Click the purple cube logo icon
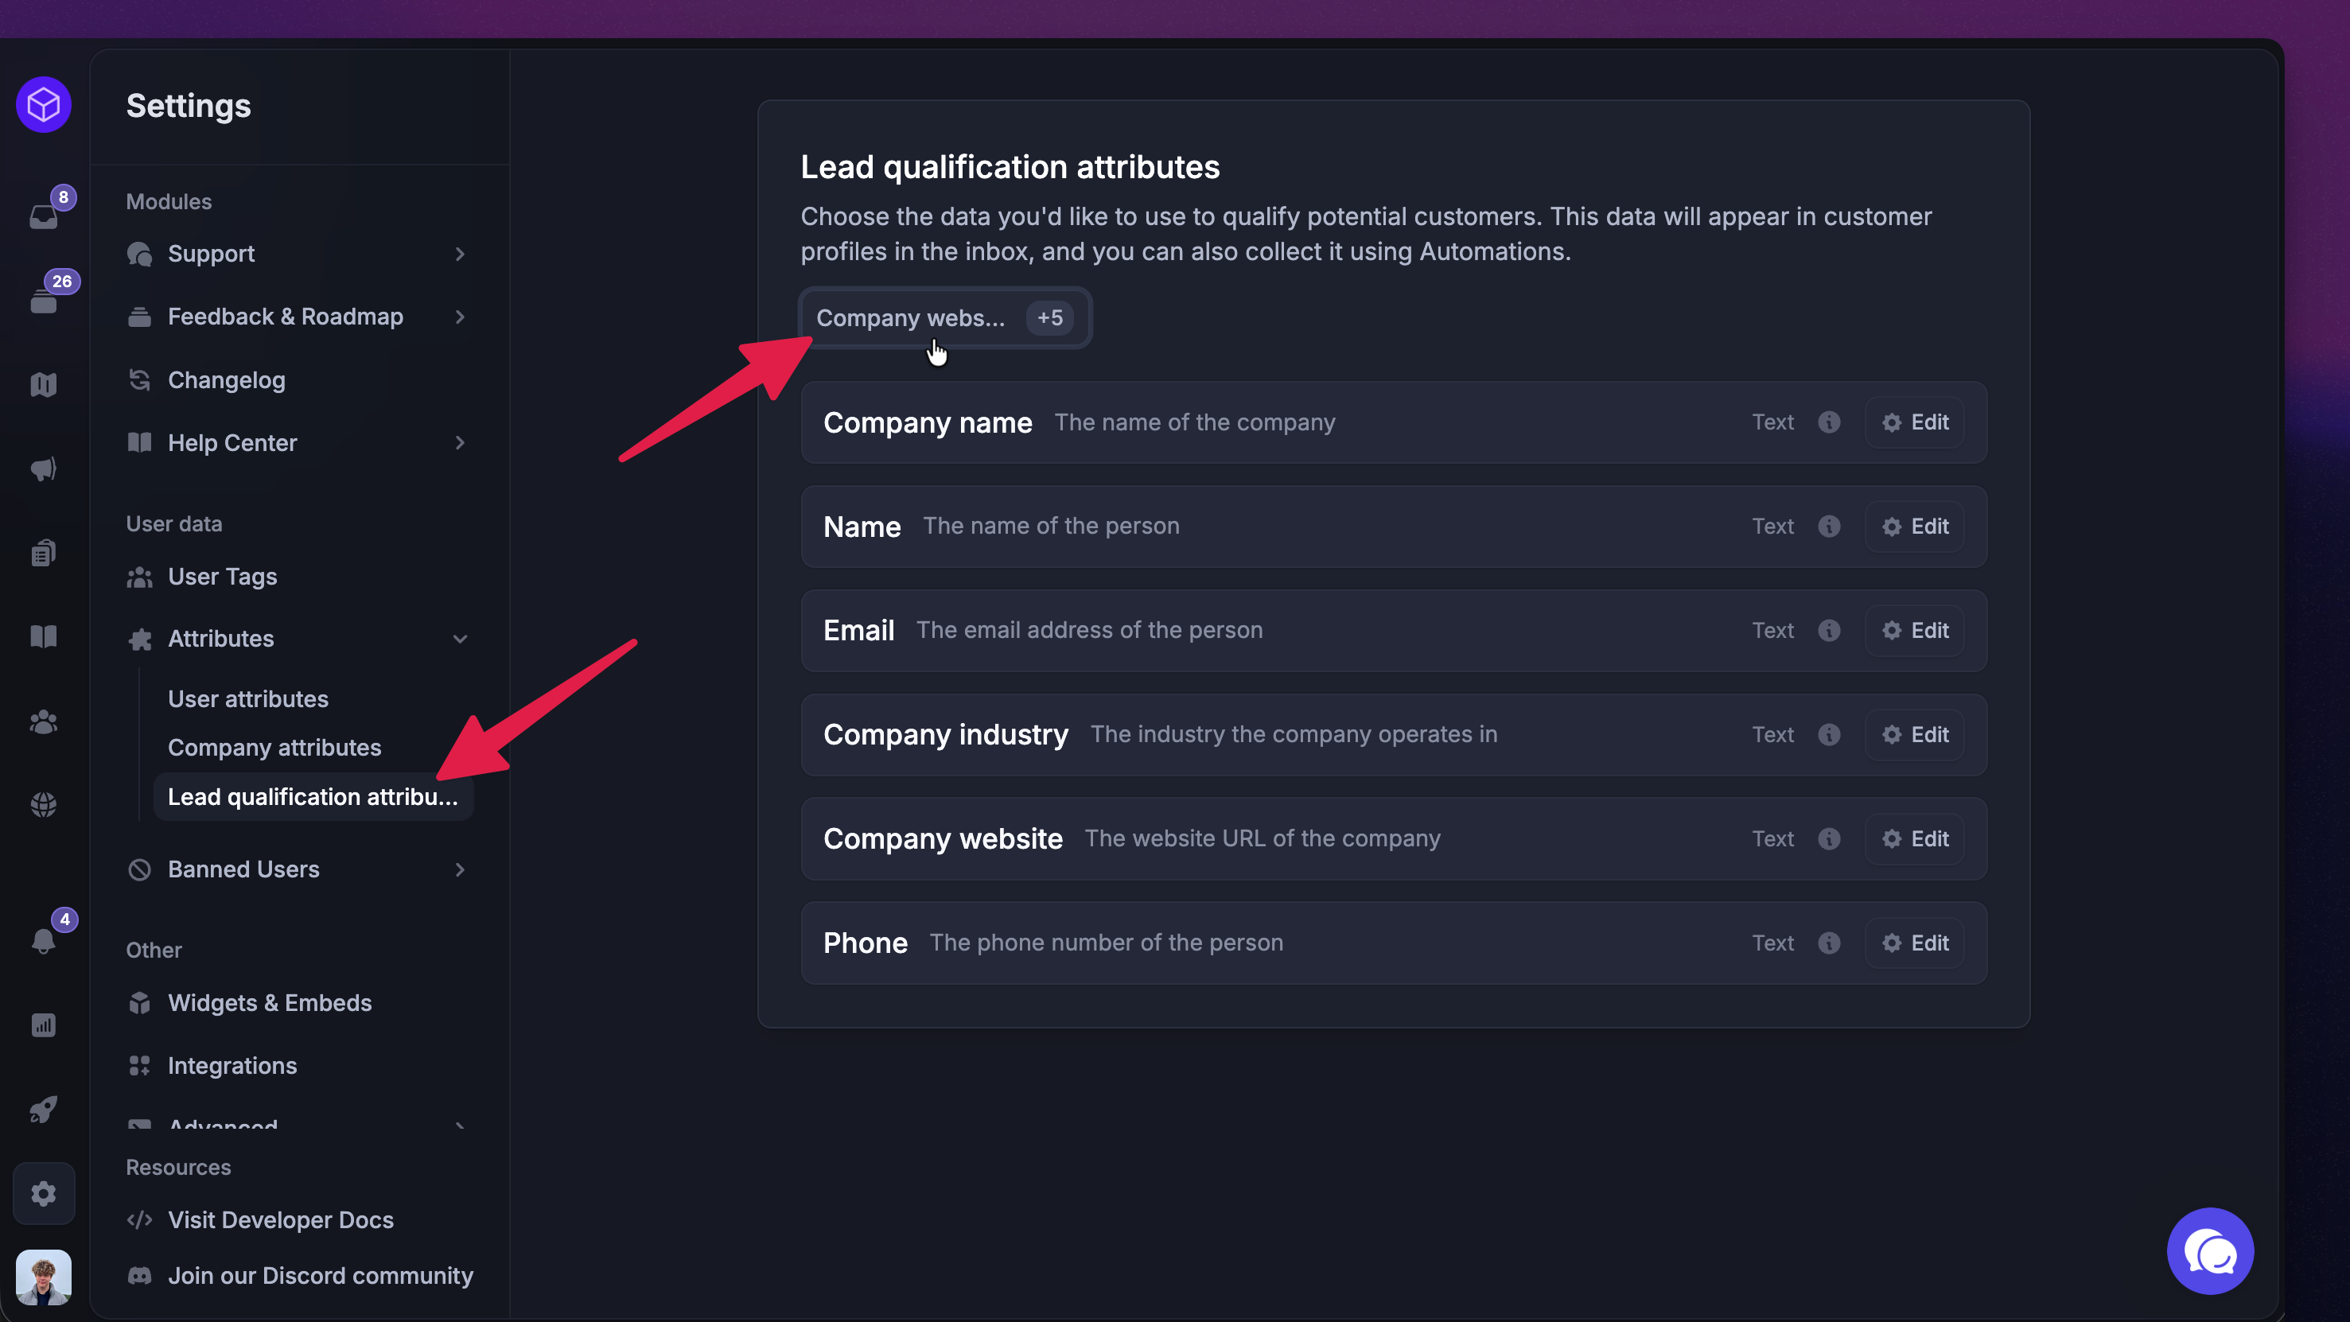The height and width of the screenshot is (1322, 2350). pyautogui.click(x=43, y=105)
